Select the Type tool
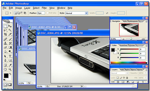Screen dimensions: 150x91 click(10, 56)
